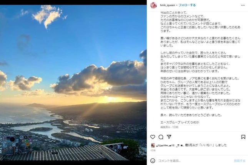
Task: Click the sunset landscape photo
Action: [73, 82]
